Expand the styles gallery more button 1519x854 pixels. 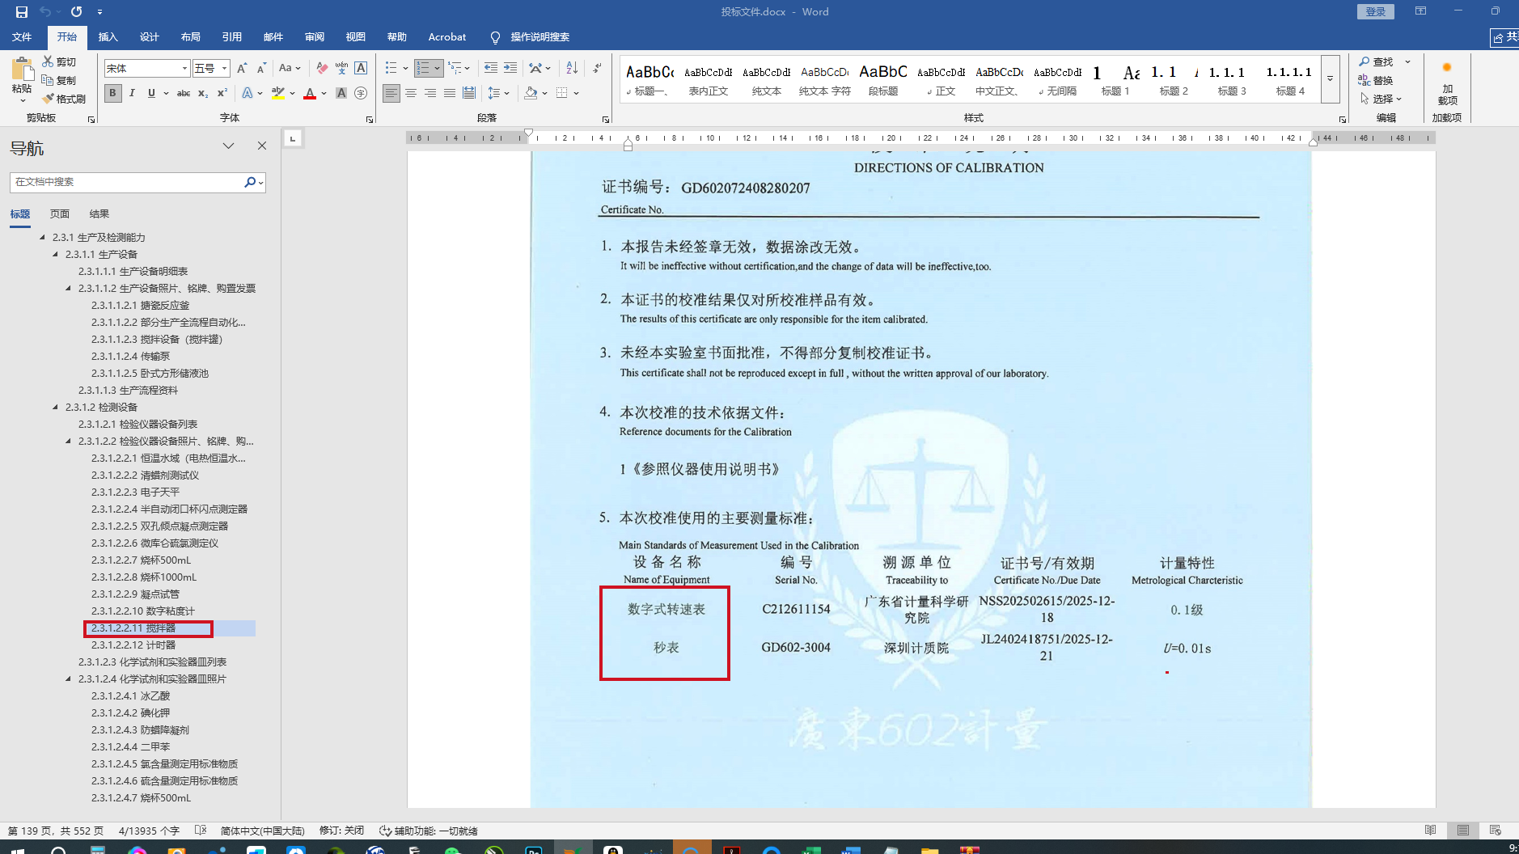(1330, 78)
